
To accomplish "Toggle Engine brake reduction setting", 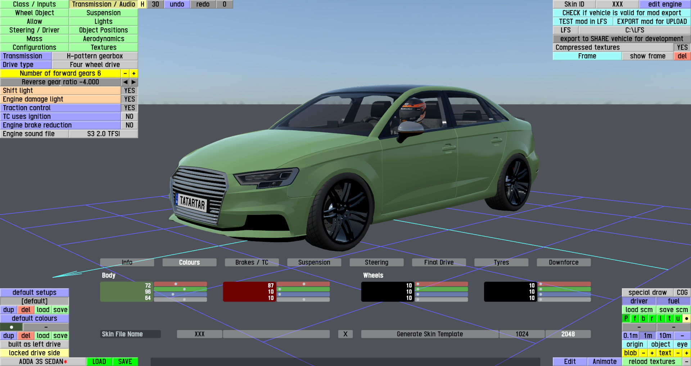I will [x=130, y=125].
